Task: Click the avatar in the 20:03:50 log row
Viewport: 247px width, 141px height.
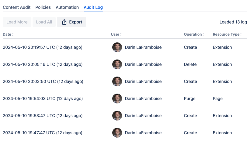Action: click(x=117, y=81)
